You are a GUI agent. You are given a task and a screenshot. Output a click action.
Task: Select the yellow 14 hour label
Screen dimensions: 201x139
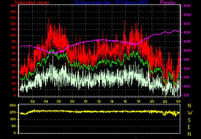coord(112,101)
